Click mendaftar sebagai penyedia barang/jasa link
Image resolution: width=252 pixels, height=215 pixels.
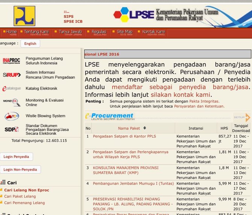click(180, 87)
